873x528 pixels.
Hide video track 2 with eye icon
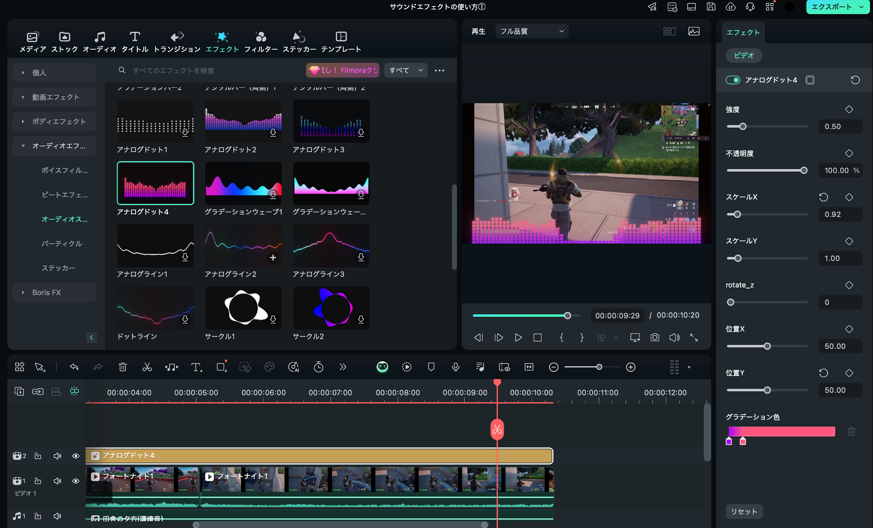coord(75,456)
